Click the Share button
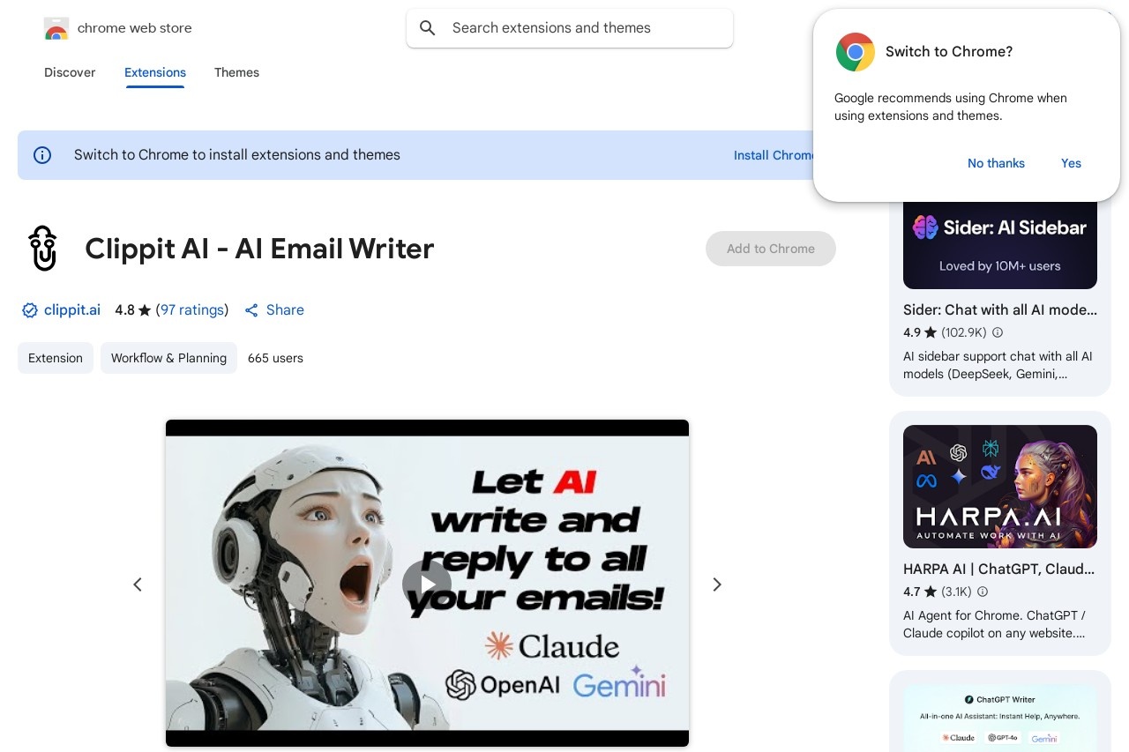The height and width of the screenshot is (752, 1129). tap(274, 310)
